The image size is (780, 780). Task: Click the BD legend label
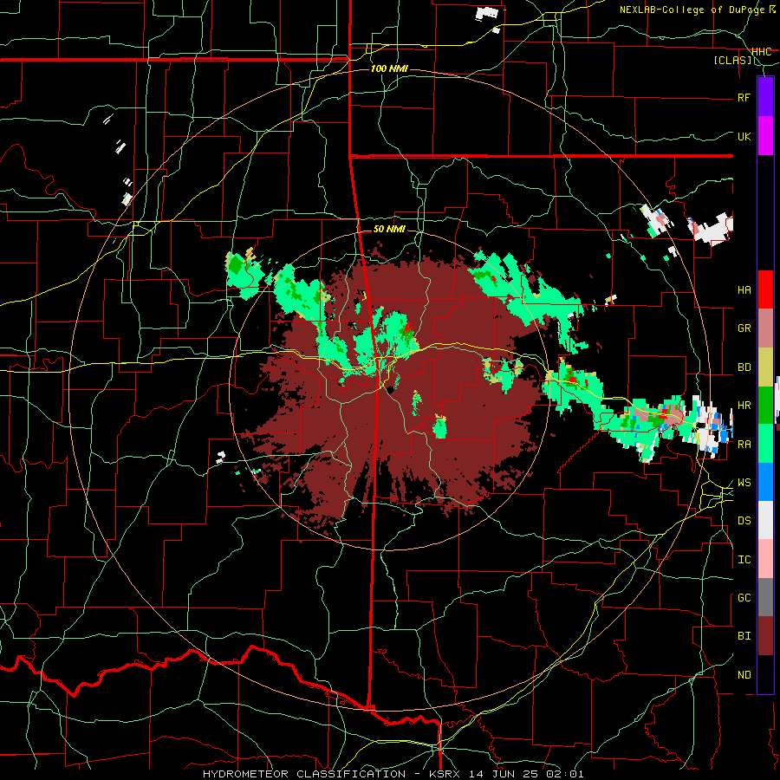click(744, 367)
